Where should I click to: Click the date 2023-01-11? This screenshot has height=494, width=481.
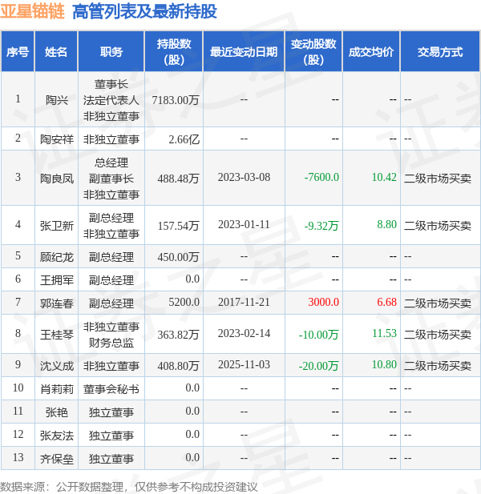coord(244,224)
